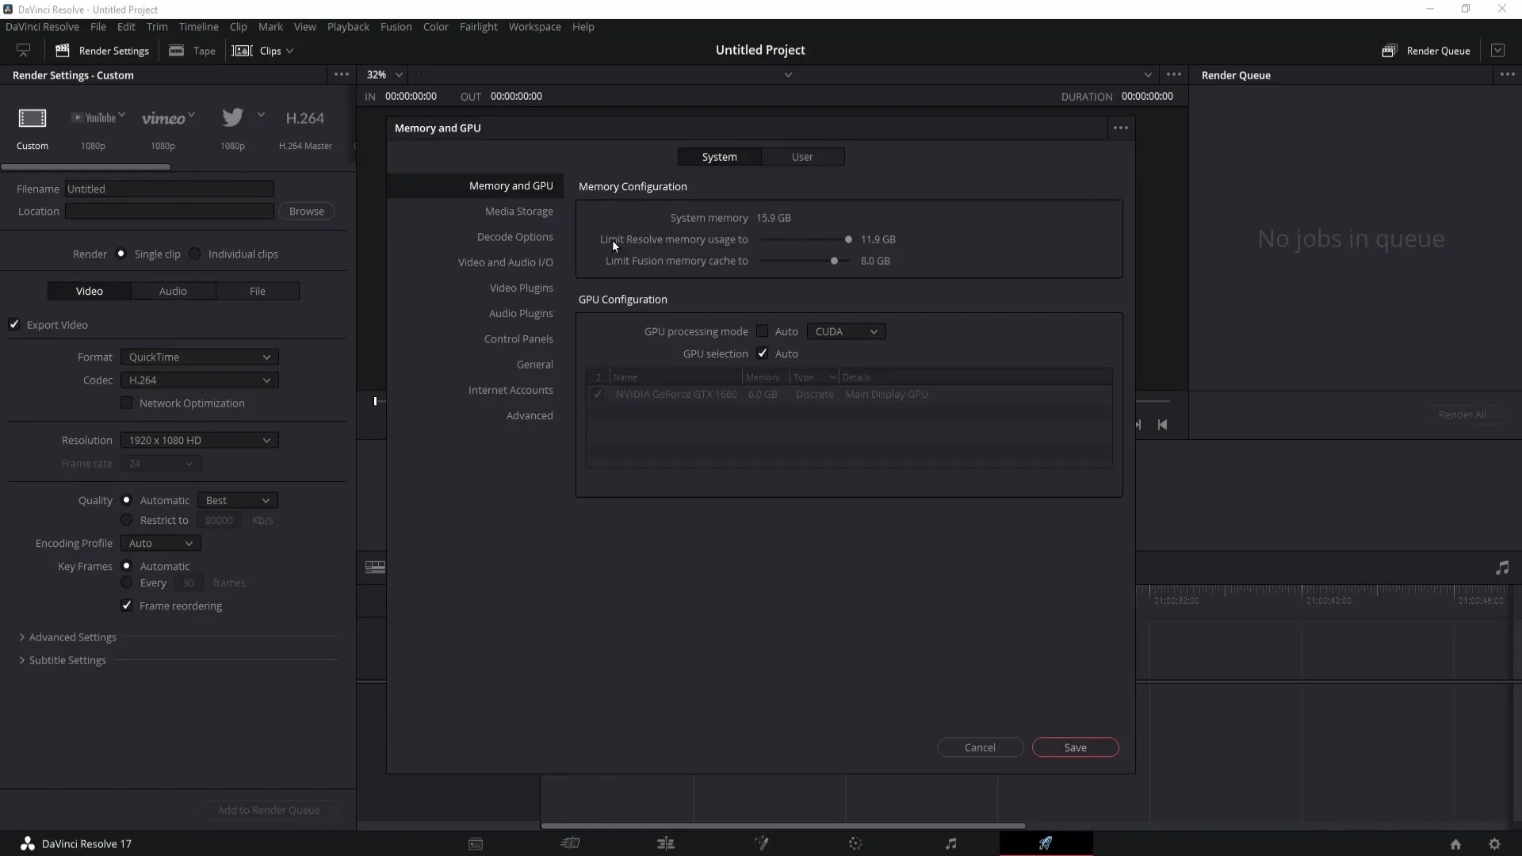Switch to User tab in Memory settings
Viewport: 1522px width, 856px height.
801,155
